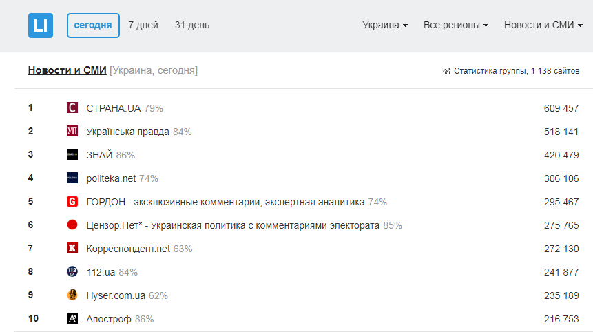Open the Статистика группы link
593x332 pixels.
pos(490,71)
